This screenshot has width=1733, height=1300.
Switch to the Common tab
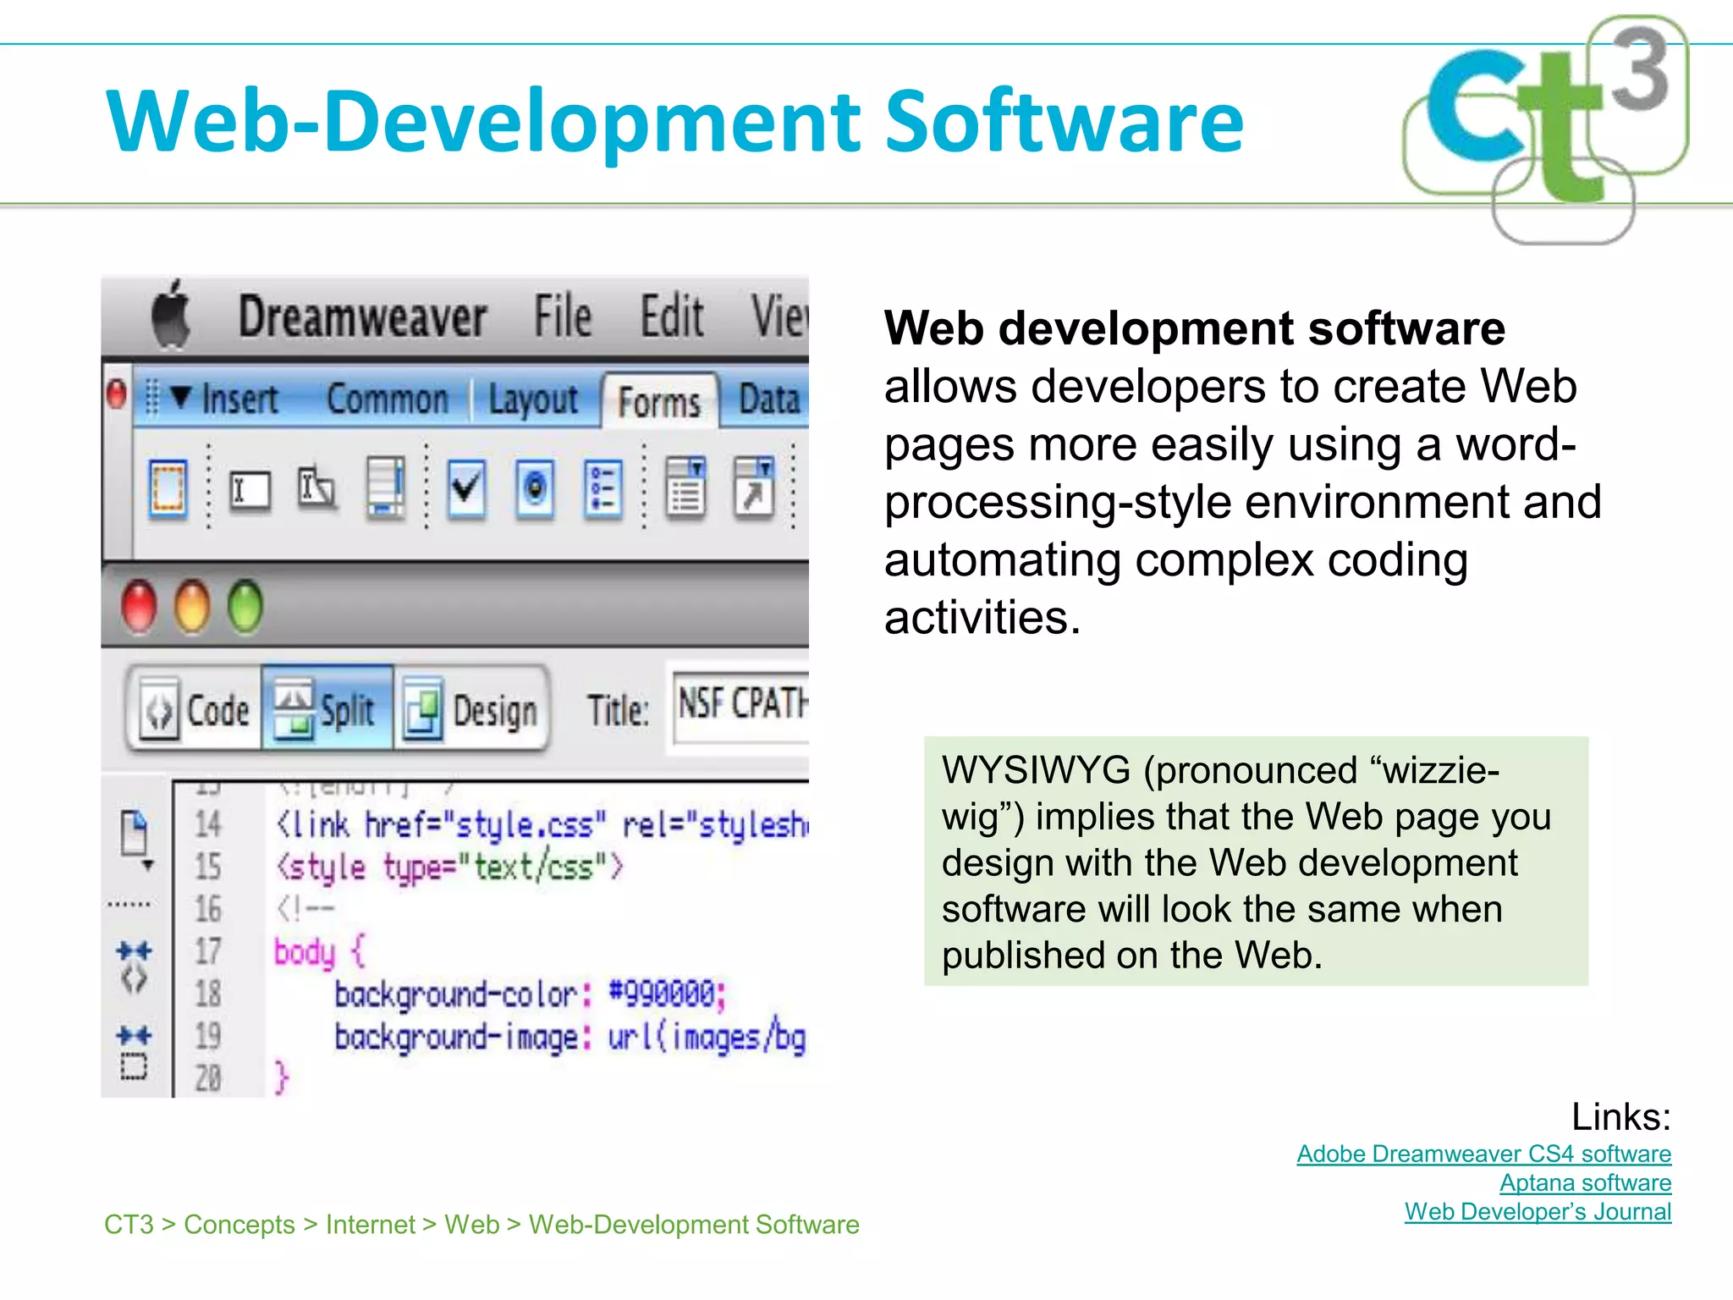(x=388, y=399)
